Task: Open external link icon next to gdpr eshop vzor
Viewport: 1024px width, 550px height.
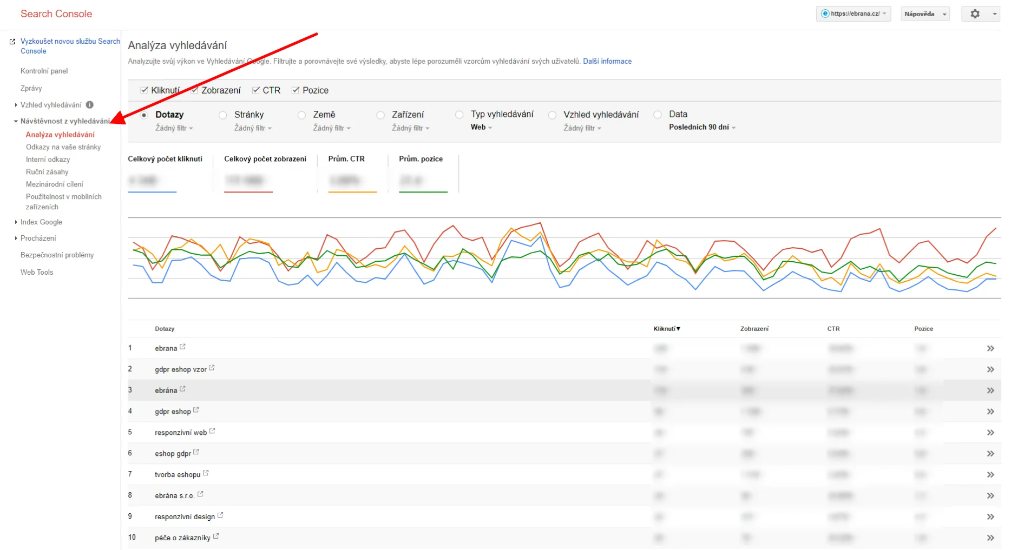Action: (x=212, y=368)
